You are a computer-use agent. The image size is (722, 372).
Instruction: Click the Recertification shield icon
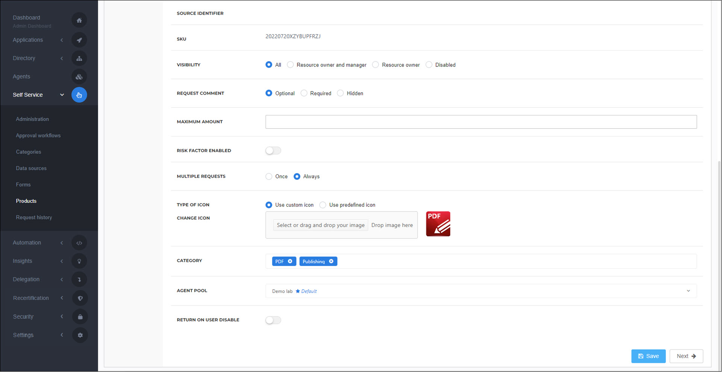(x=80, y=298)
